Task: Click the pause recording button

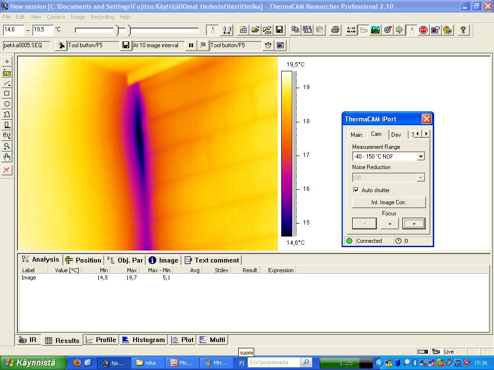Action: (x=191, y=45)
